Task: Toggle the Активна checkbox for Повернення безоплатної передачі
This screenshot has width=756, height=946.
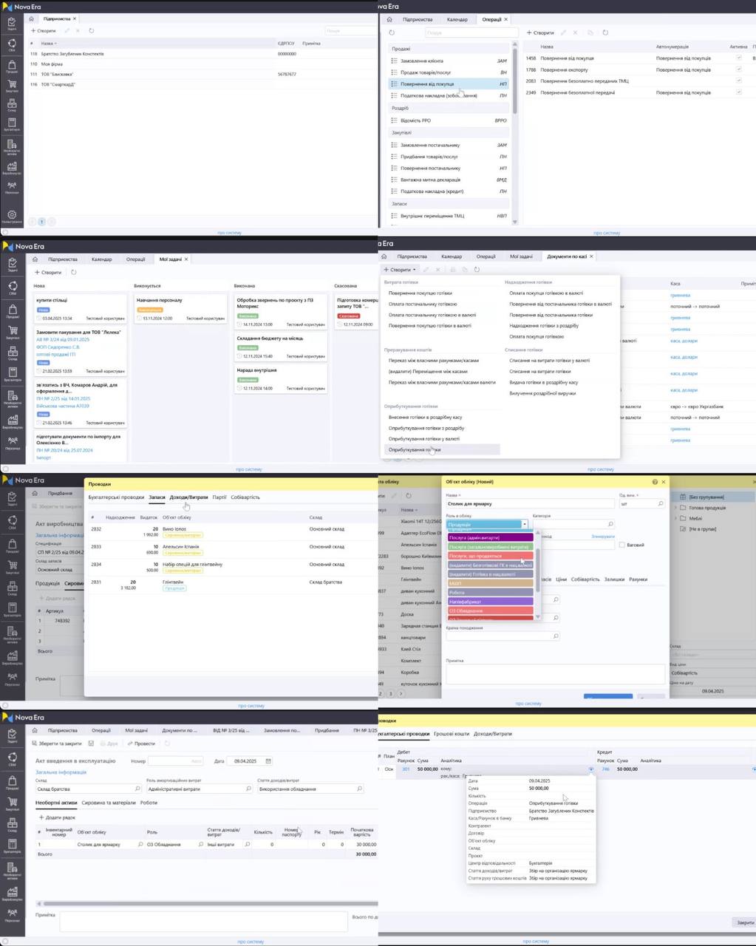Action: pyautogui.click(x=739, y=92)
